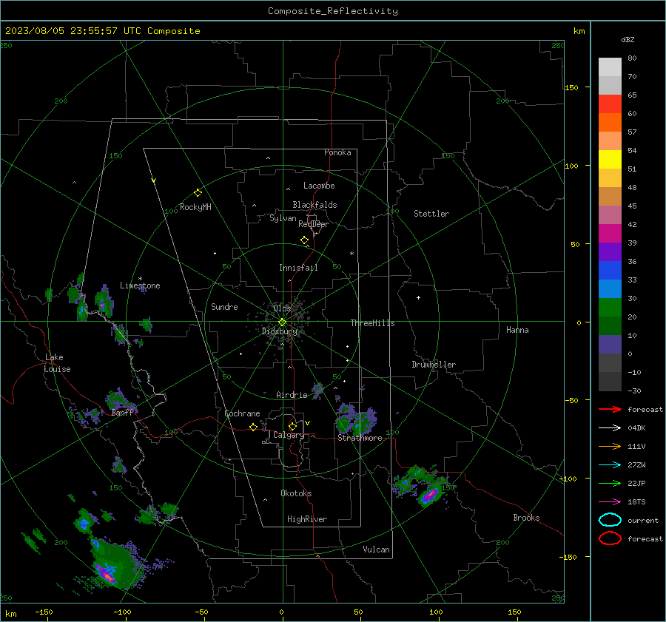
Task: Click the yellow radar-center diamond at Olds
Action: click(283, 322)
